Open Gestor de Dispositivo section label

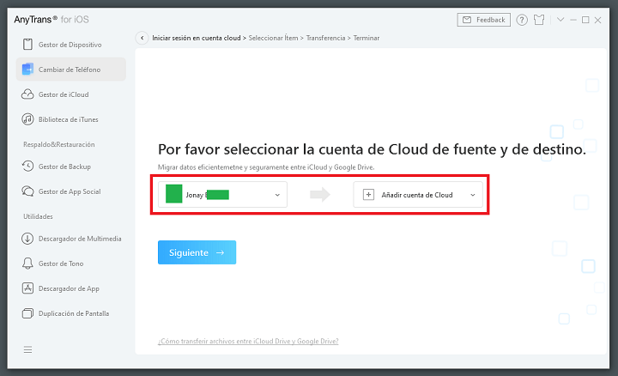pos(70,45)
